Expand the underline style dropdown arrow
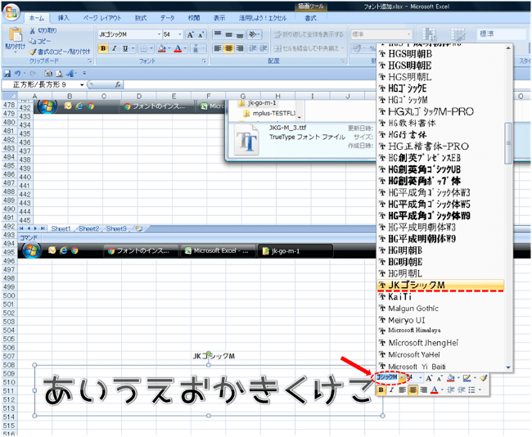 coord(133,48)
